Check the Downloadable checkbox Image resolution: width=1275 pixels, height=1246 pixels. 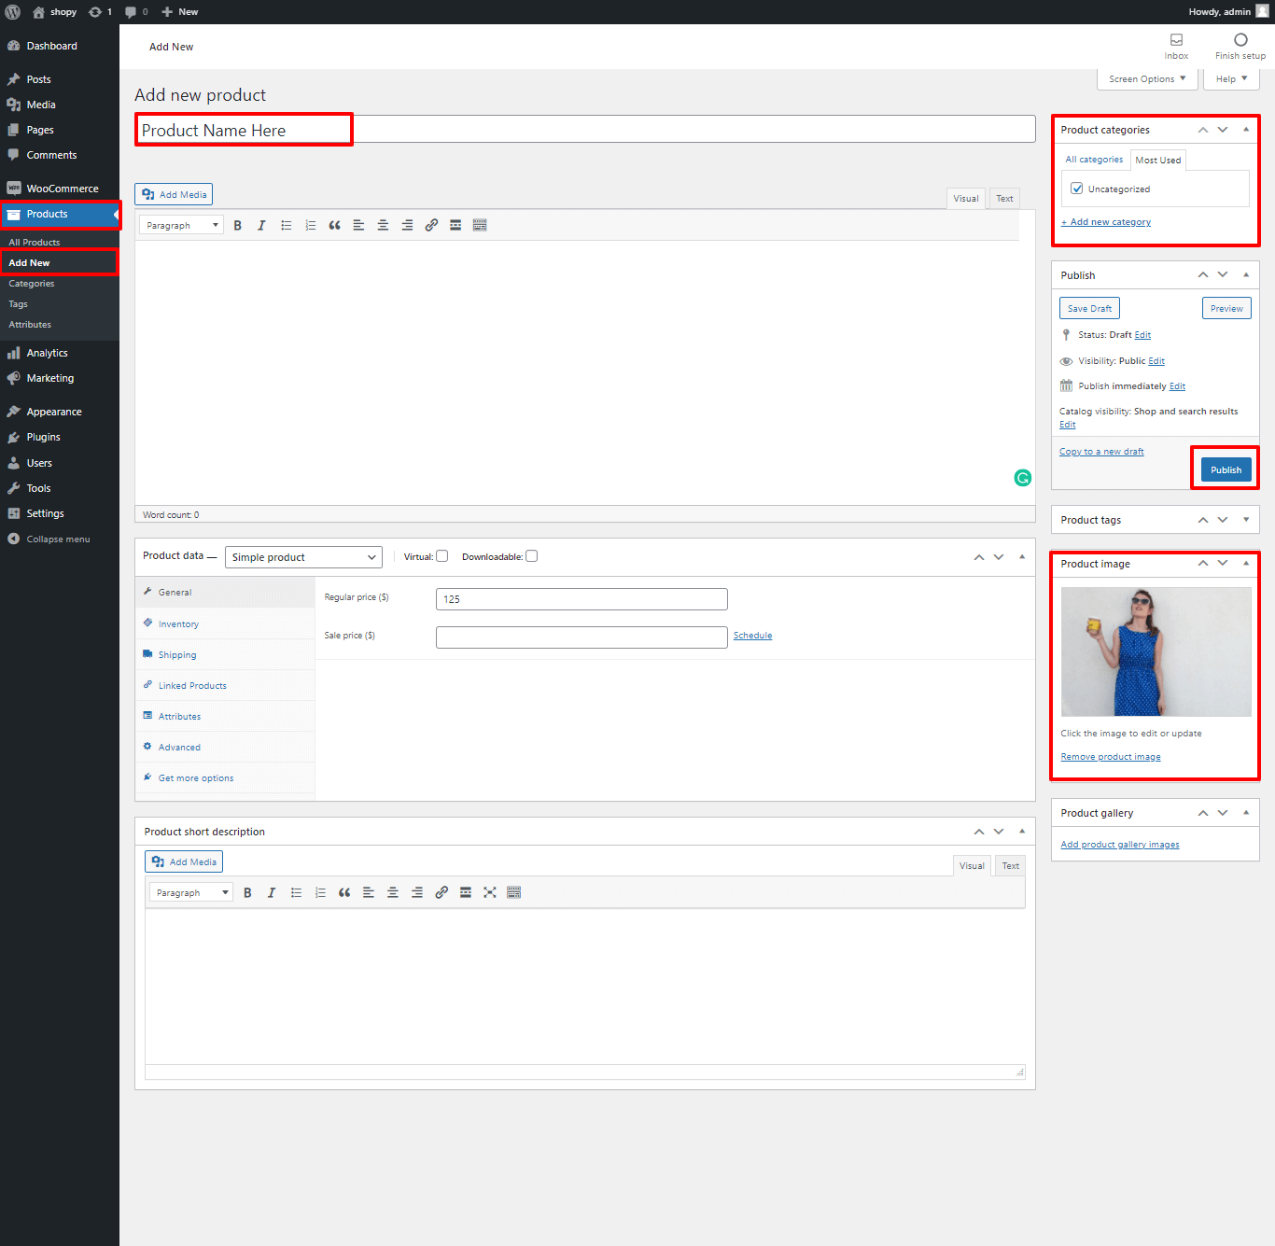point(531,556)
